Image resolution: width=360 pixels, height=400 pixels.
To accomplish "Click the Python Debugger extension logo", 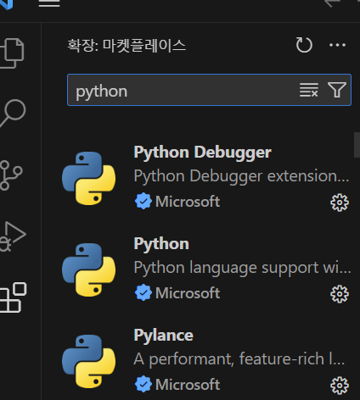I will click(x=89, y=178).
